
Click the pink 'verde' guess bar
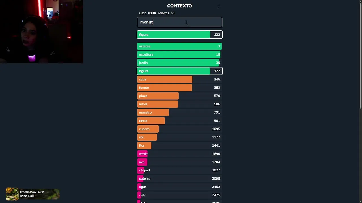[x=143, y=154]
